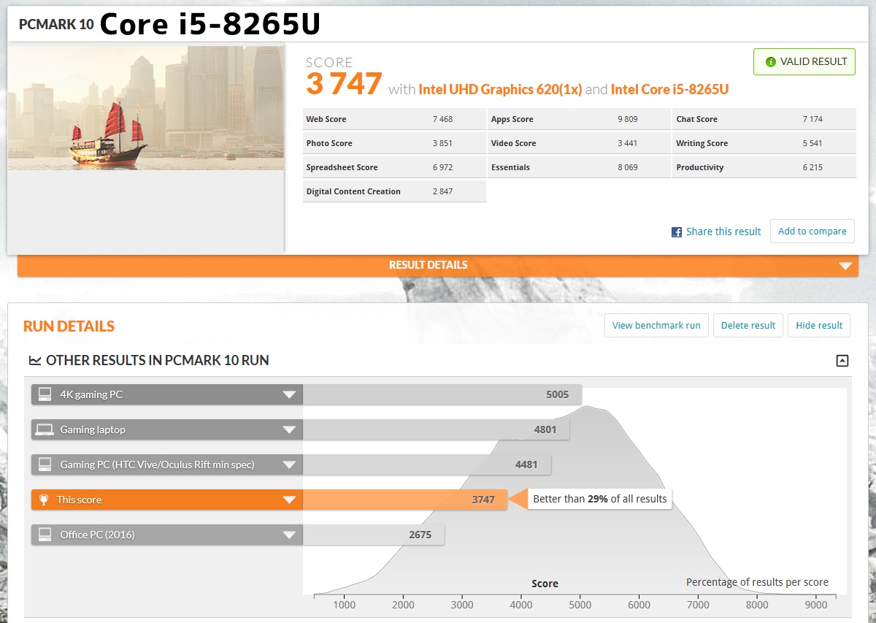Screen dimensions: 876x623
Task: Click the monitor icon on Office PC (2016) row
Action: tap(45, 535)
